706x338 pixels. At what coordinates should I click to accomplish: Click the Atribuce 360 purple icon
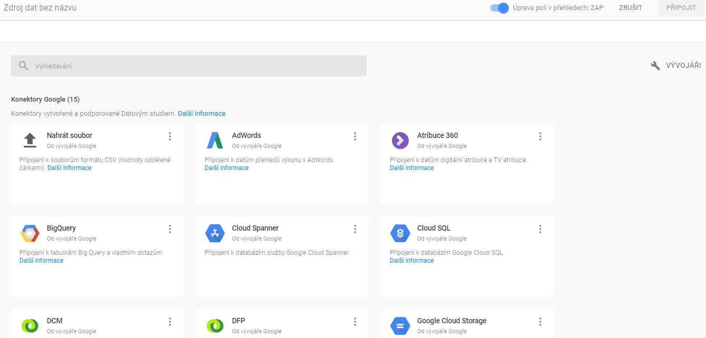400,141
